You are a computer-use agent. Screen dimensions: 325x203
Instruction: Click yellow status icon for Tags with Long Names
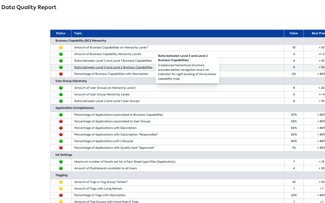tap(61, 189)
